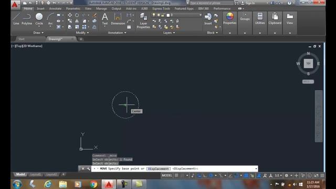Select the Dimension tool
The height and width of the screenshot is (189, 336).
click(x=118, y=19)
